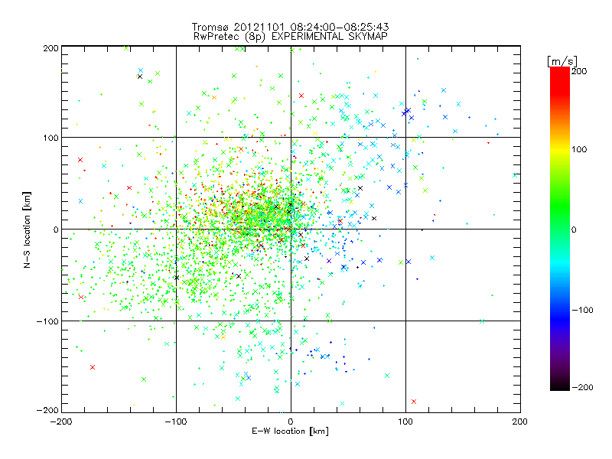Click y-axis tick label '-200'
The height and width of the screenshot is (459, 612).
pyautogui.click(x=47, y=410)
